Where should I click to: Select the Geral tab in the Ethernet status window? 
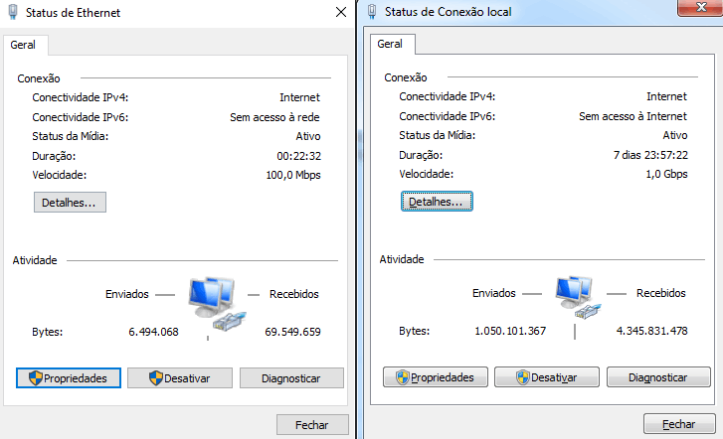(x=23, y=45)
